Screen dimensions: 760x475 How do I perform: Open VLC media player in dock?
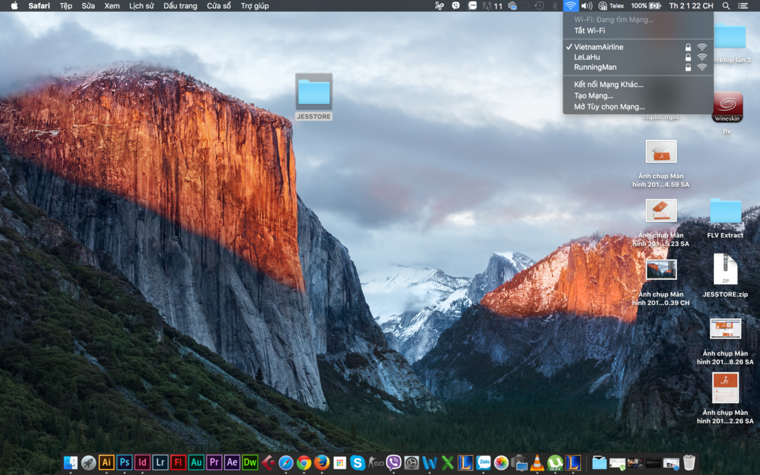pyautogui.click(x=537, y=462)
